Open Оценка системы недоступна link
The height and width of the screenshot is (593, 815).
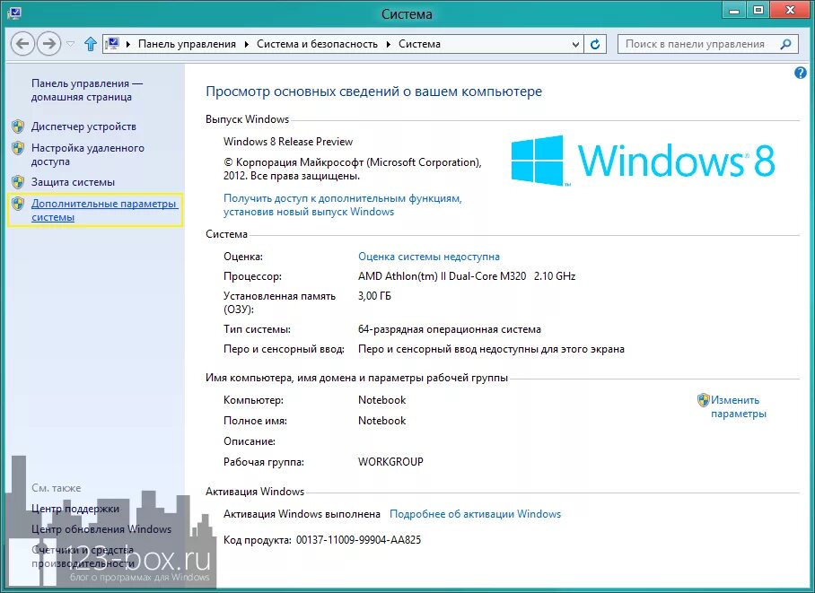point(429,257)
